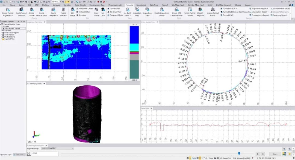This screenshot has height=160, width=295.
Task: Switch to the Point Clouds ribbon tab
Action: [x=80, y=5]
